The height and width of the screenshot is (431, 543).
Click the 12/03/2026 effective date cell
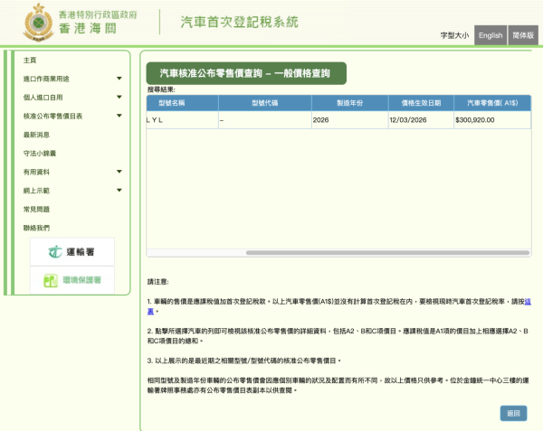tap(421, 120)
